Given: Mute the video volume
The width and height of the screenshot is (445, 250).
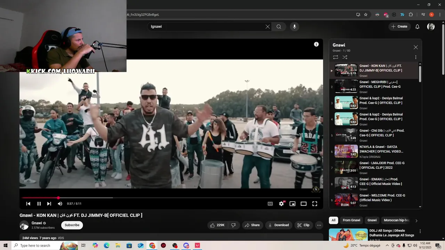Looking at the screenshot, I should point(60,204).
